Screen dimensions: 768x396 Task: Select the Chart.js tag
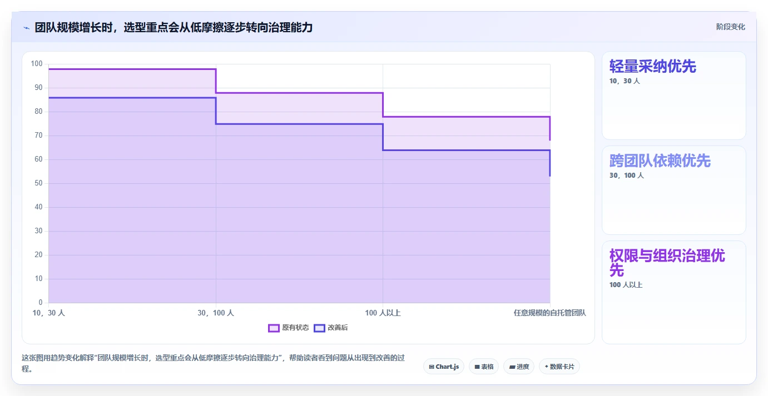(x=444, y=367)
